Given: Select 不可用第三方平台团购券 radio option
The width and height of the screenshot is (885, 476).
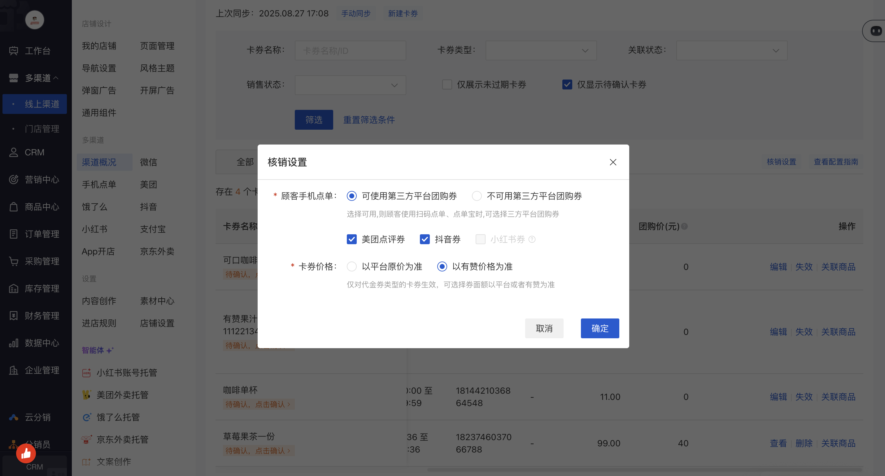Looking at the screenshot, I should [x=477, y=196].
